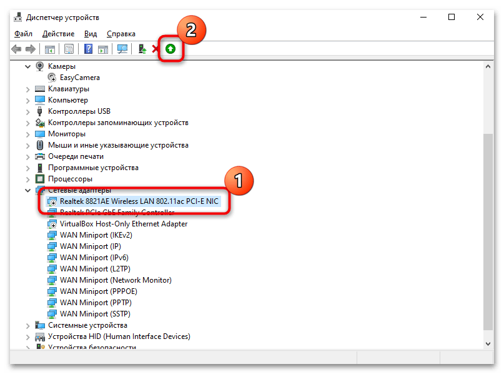Open the Properties toolbar icon
Screen dimensions: 504x374
coord(69,49)
